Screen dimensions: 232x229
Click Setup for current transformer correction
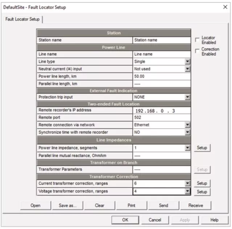[x=202, y=184]
